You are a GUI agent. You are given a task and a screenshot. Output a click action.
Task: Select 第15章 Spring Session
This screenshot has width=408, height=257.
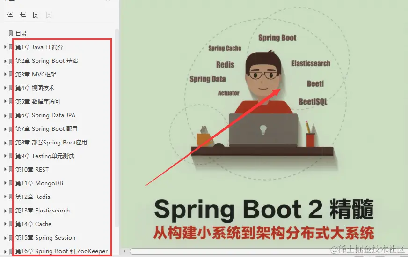pos(45,238)
